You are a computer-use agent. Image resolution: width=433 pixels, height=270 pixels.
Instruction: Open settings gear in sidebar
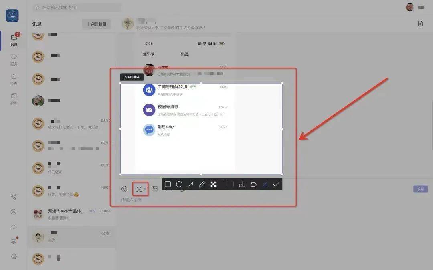(14, 256)
